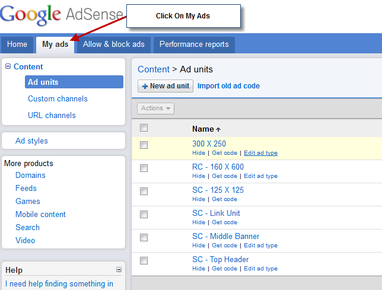Image resolution: width=382 pixels, height=290 pixels.
Task: Click the Google AdSense logo
Action: click(62, 15)
